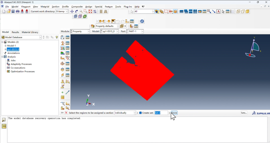Select the Rotate View tool
270x143 pixels.
[77, 11]
